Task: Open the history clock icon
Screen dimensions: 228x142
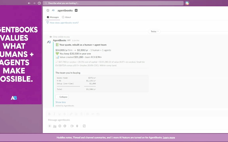Action: 39,3
